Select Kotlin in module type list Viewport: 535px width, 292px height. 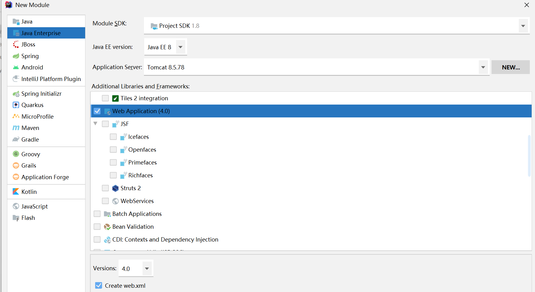(46, 192)
